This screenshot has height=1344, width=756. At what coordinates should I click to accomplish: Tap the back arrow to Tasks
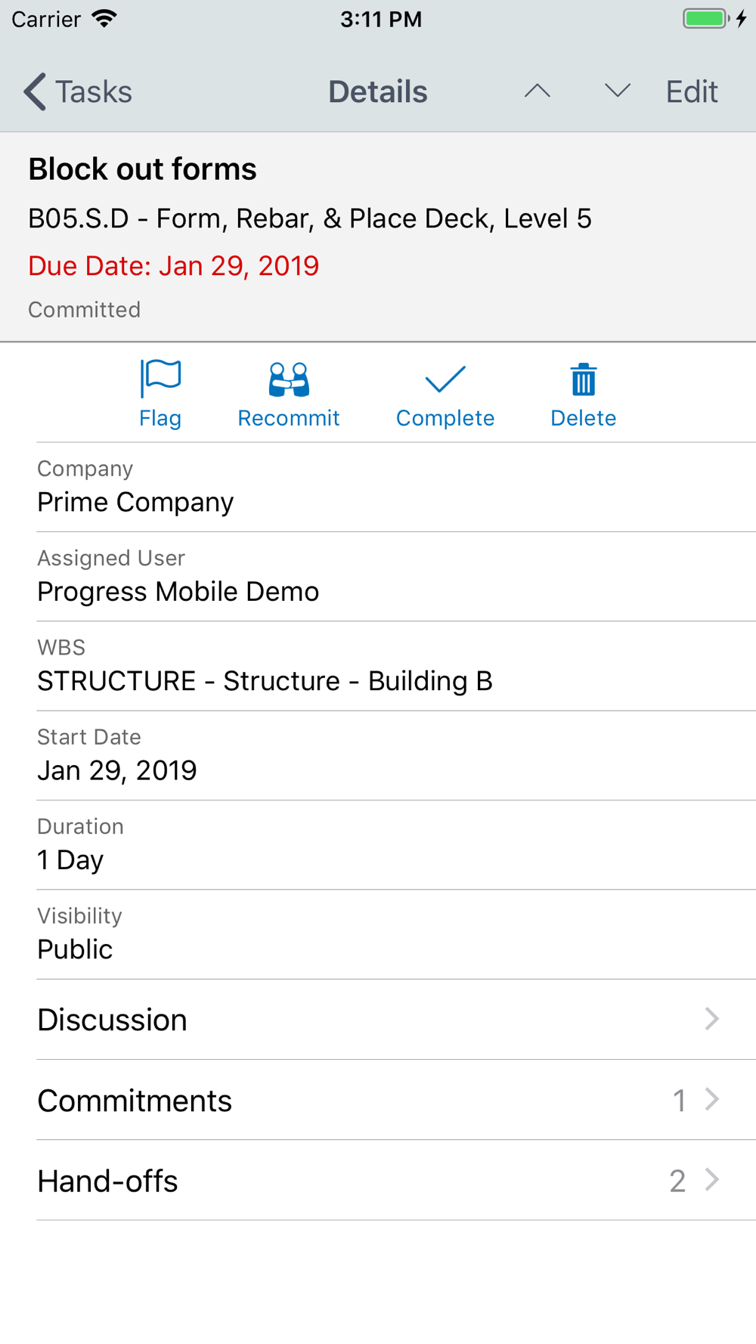click(x=35, y=91)
